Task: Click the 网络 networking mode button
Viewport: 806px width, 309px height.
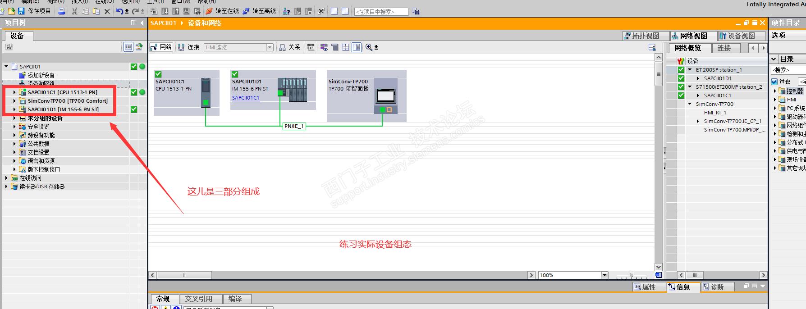Action: pos(162,47)
